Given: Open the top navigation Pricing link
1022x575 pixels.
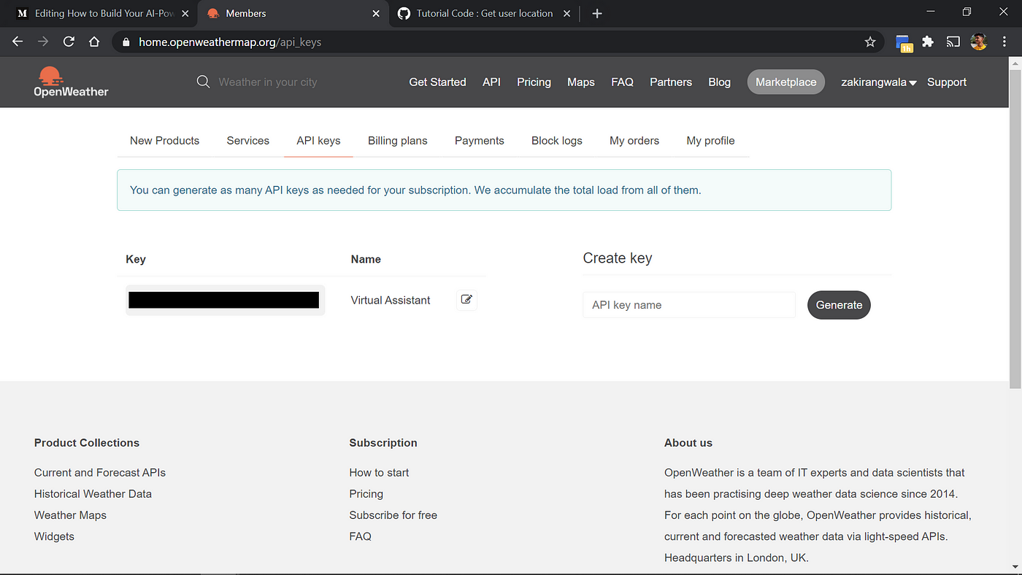Looking at the screenshot, I should click(x=534, y=82).
